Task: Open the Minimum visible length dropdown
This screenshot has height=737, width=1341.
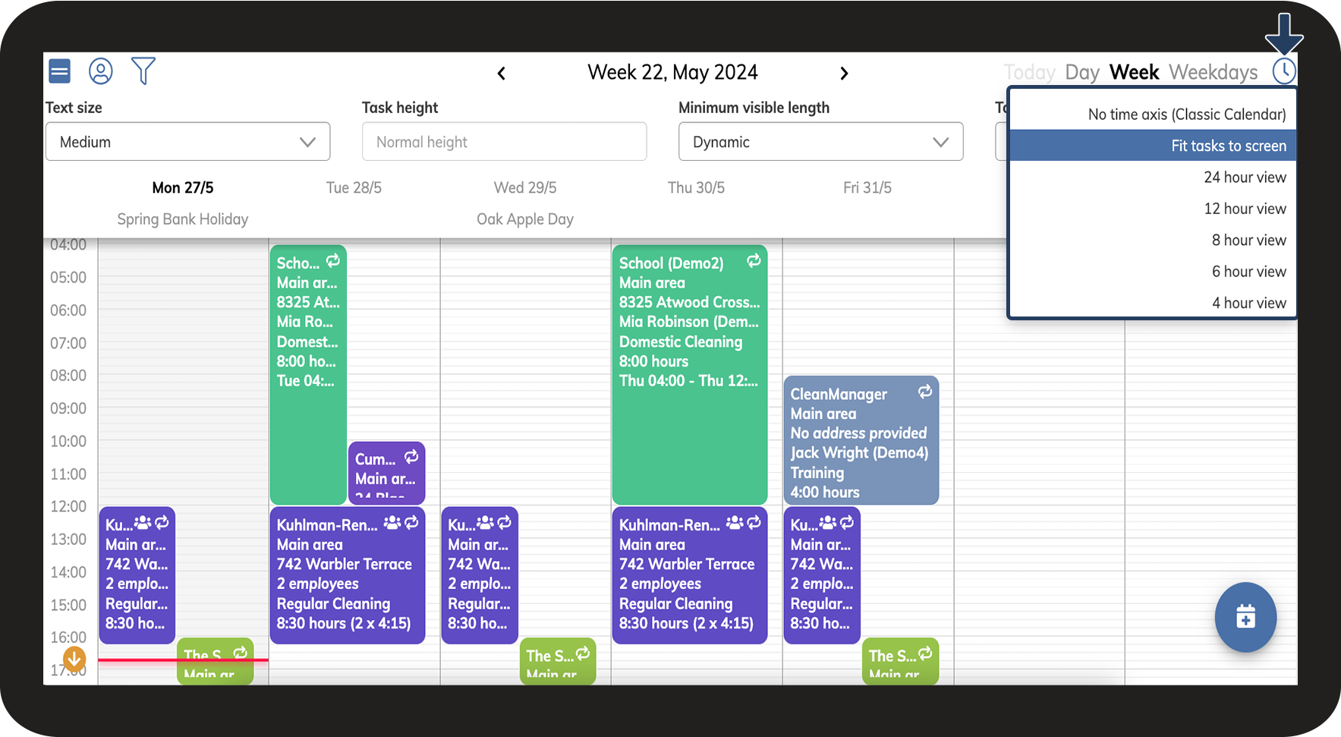Action: (820, 142)
